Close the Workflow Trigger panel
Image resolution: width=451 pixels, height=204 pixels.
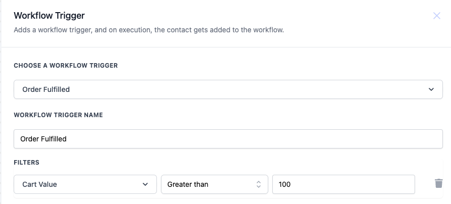437,16
